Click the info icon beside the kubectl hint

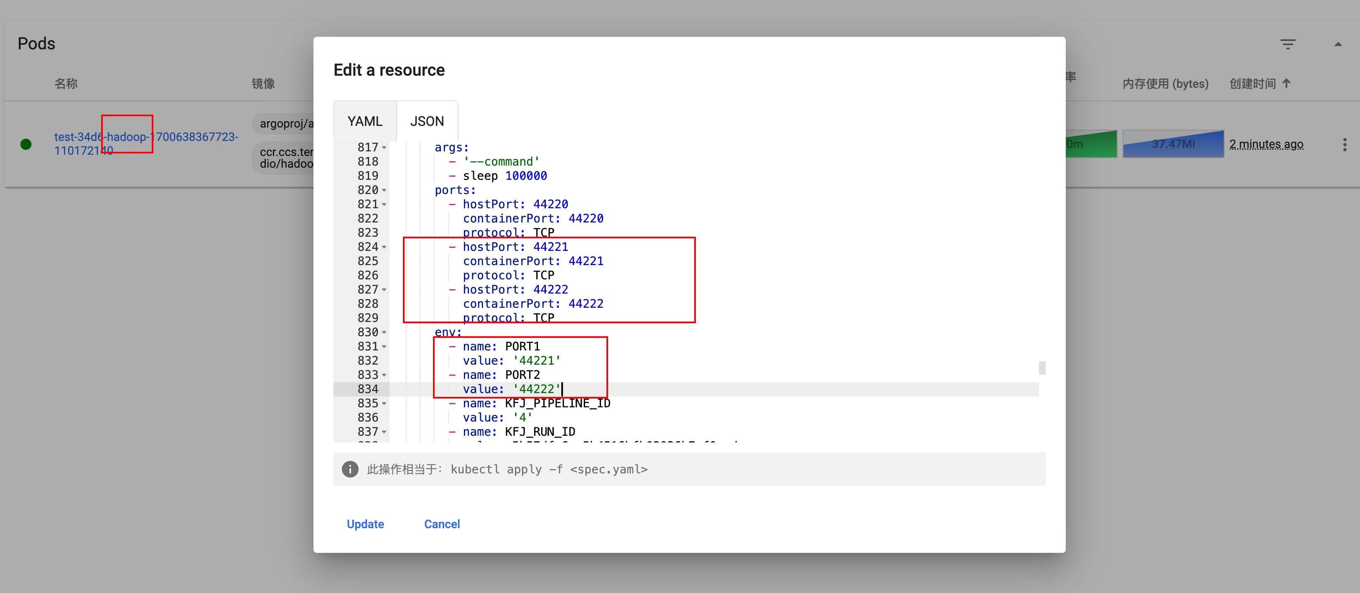click(x=350, y=469)
